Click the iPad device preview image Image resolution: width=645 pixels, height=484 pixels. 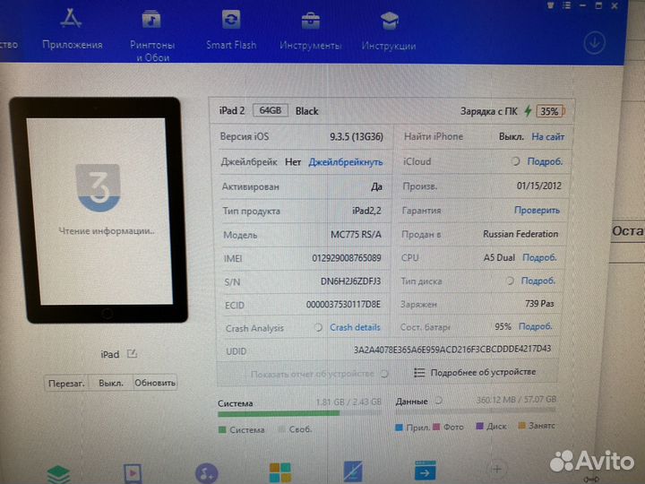[99, 210]
